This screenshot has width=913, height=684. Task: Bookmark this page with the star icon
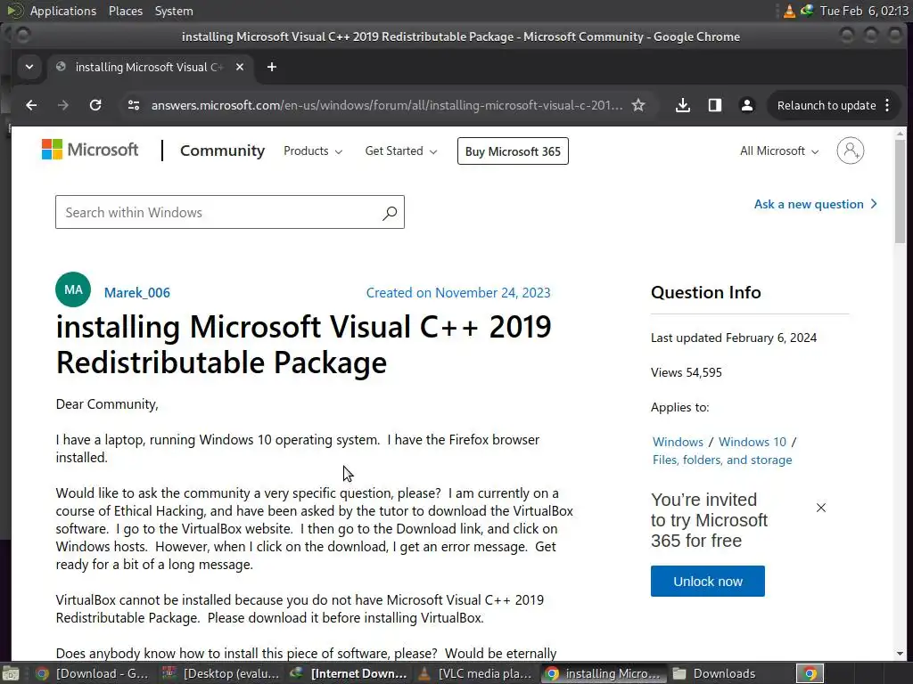[x=638, y=105]
